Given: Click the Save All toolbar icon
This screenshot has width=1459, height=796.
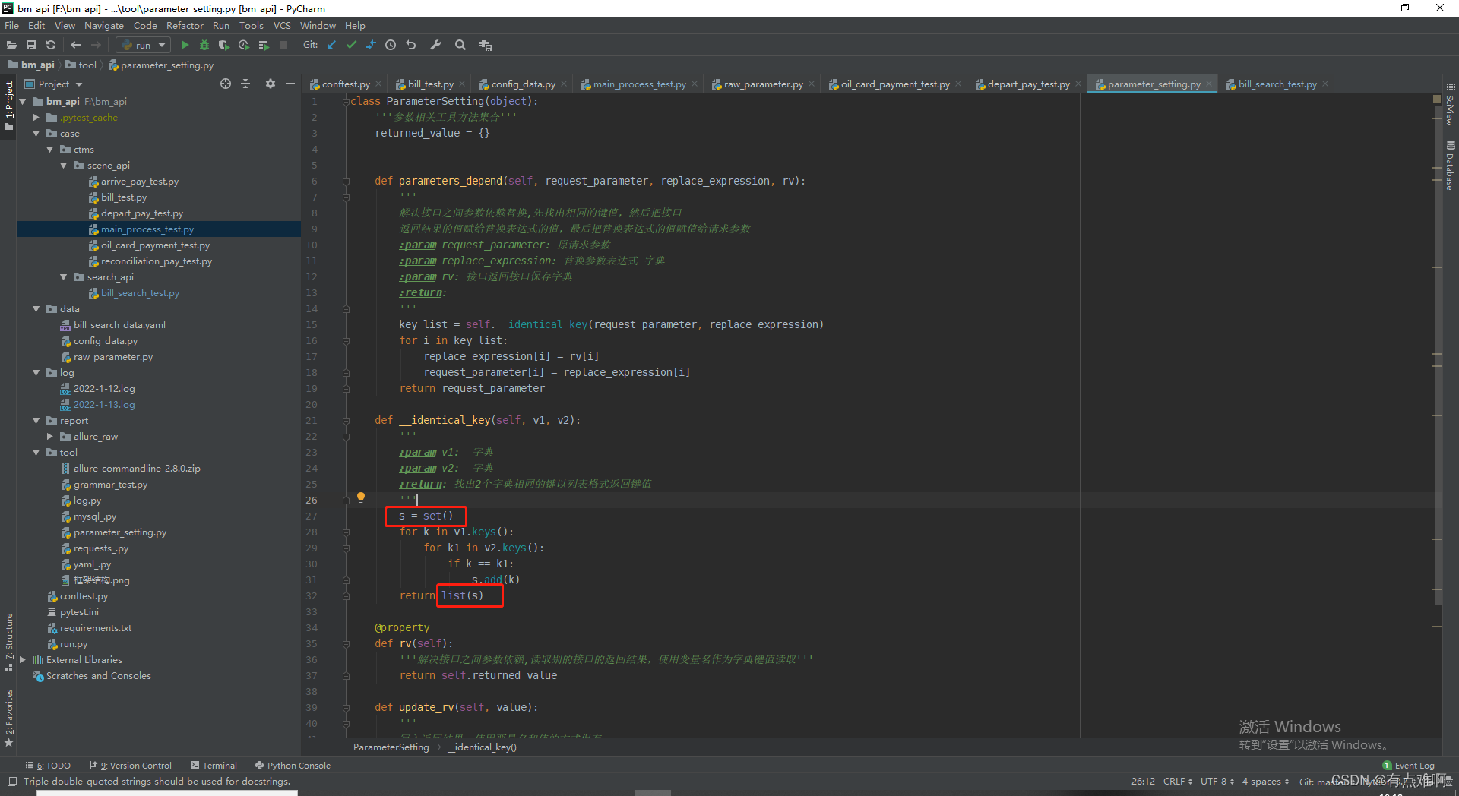Looking at the screenshot, I should click(x=31, y=46).
